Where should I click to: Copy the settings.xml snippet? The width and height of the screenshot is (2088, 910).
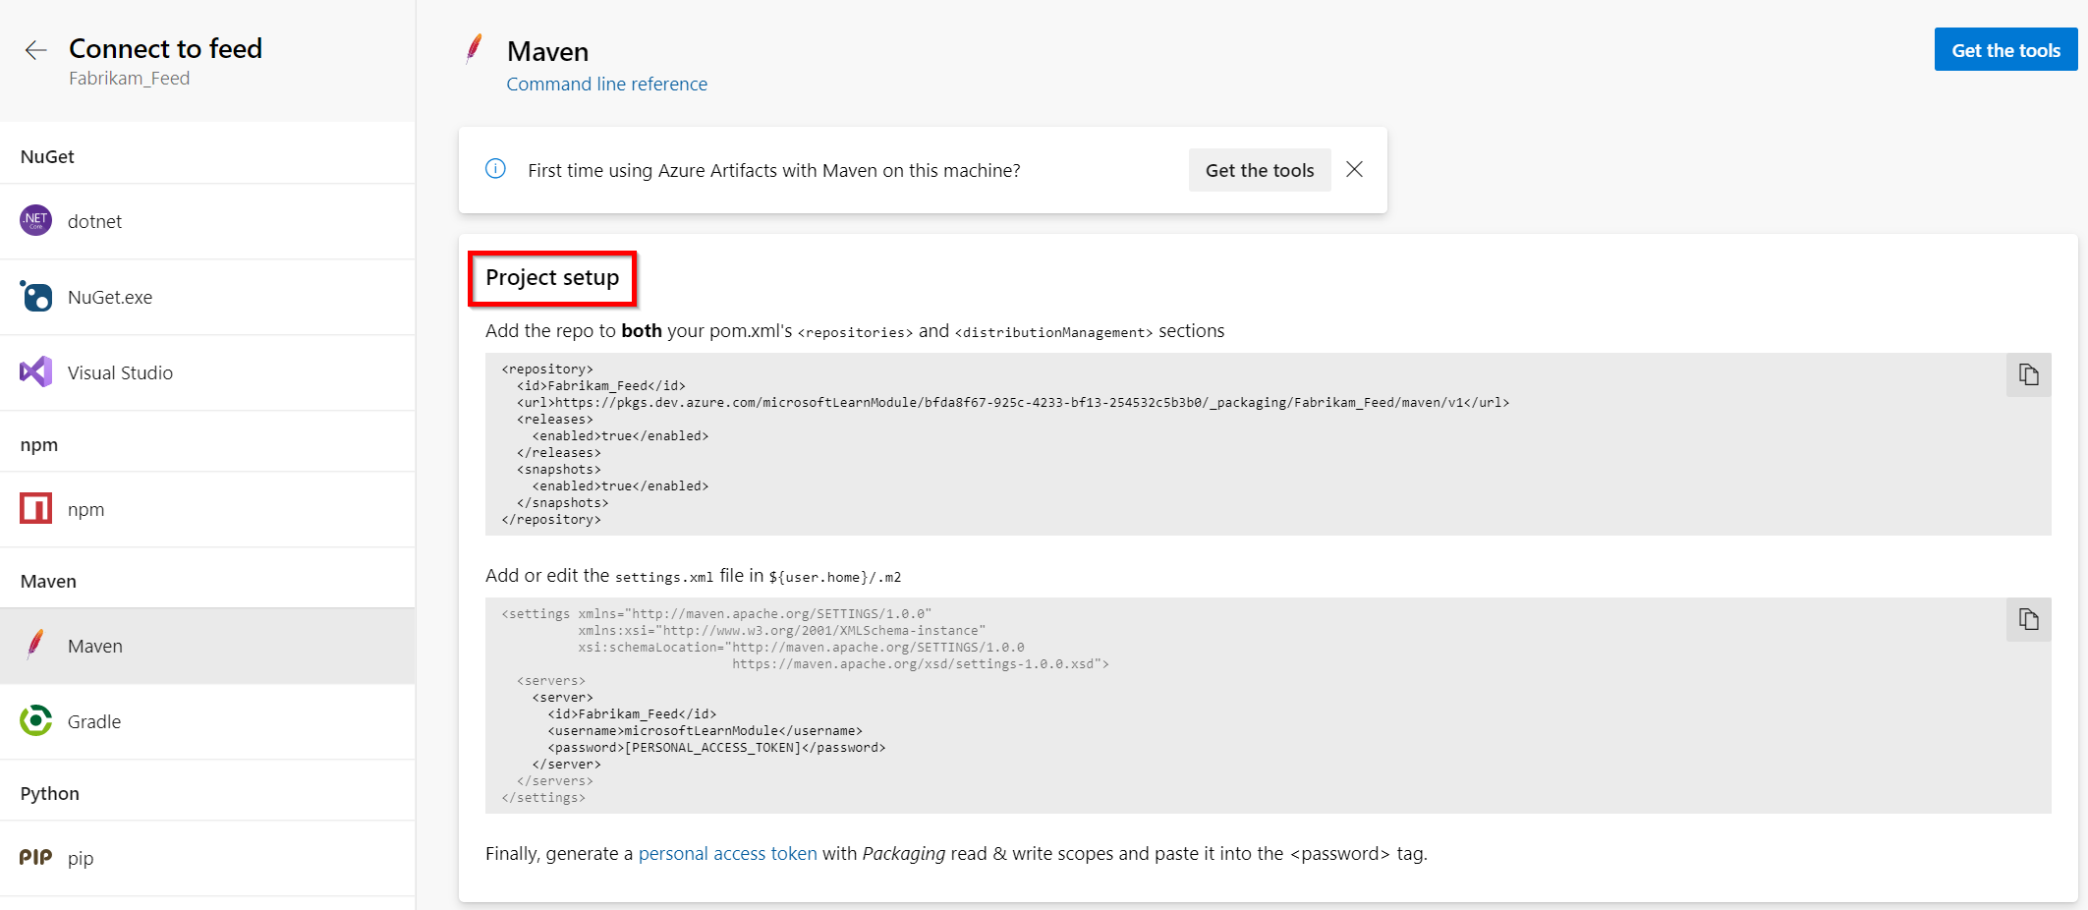pyautogui.click(x=2028, y=619)
